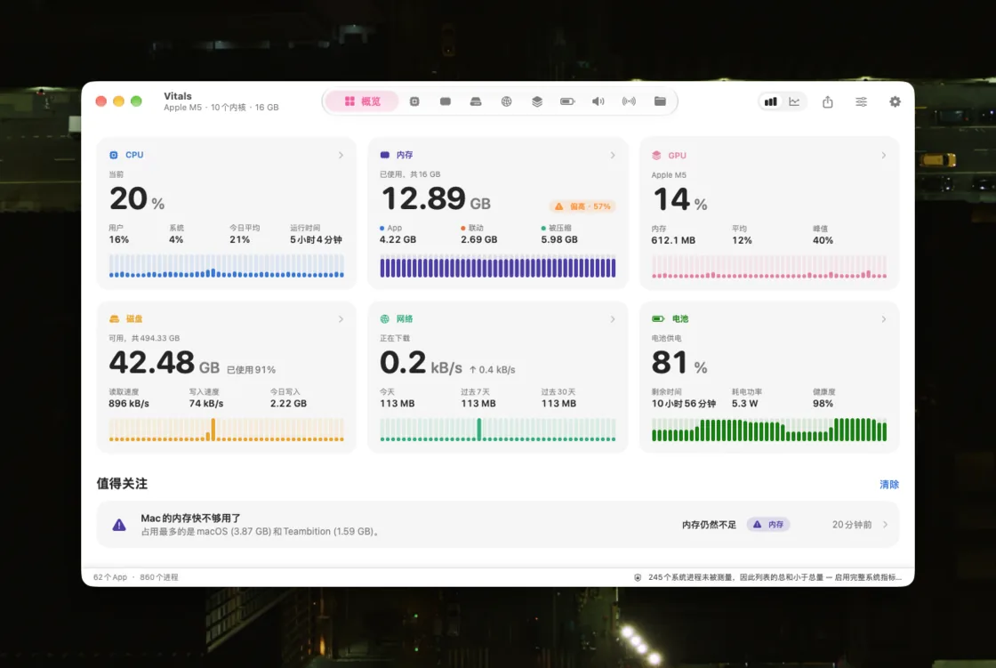
Task: Open the folder tab icon in toolbar
Action: point(660,101)
